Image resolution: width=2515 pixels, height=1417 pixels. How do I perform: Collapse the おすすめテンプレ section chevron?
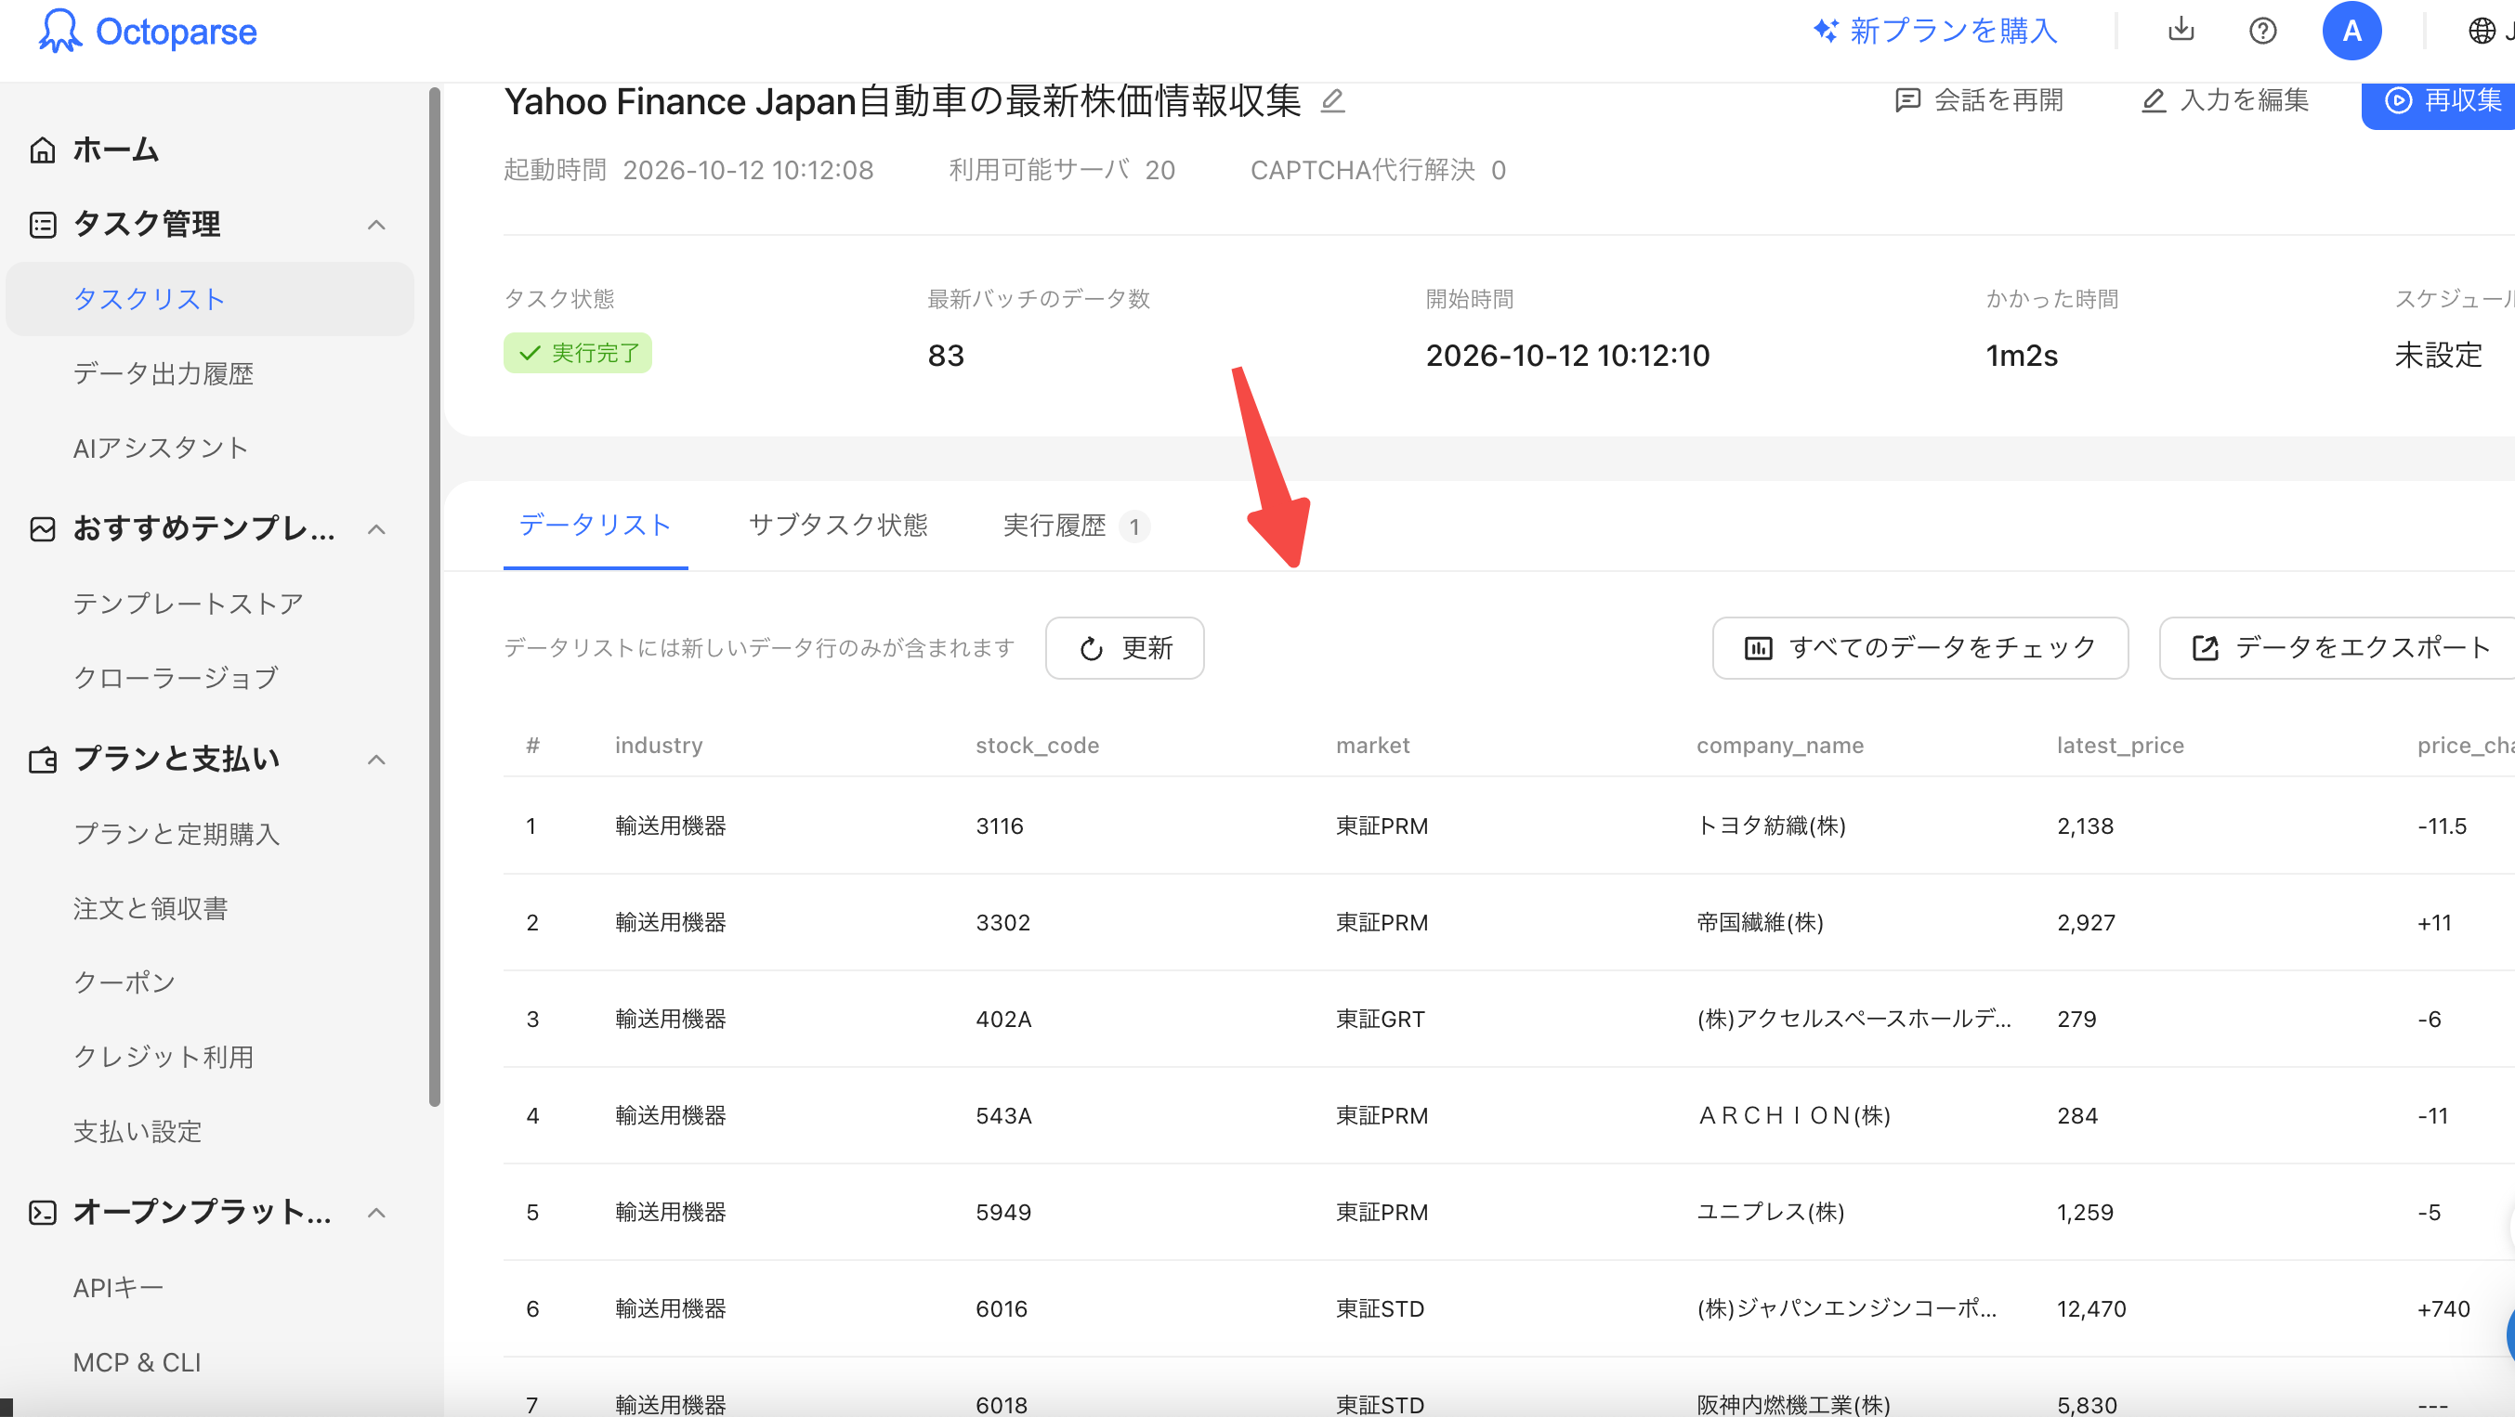(x=377, y=529)
